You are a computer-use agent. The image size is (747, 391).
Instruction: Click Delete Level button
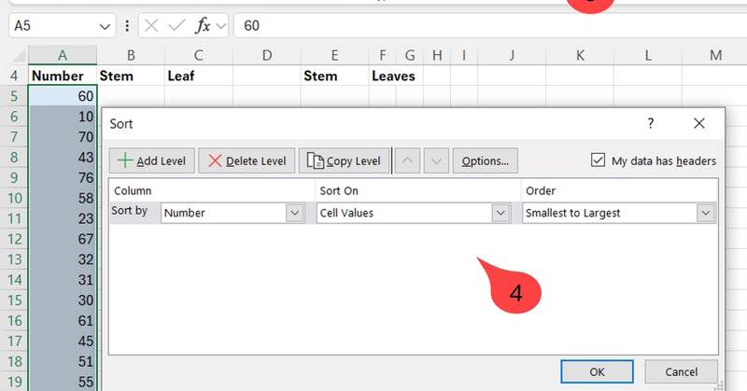click(247, 161)
